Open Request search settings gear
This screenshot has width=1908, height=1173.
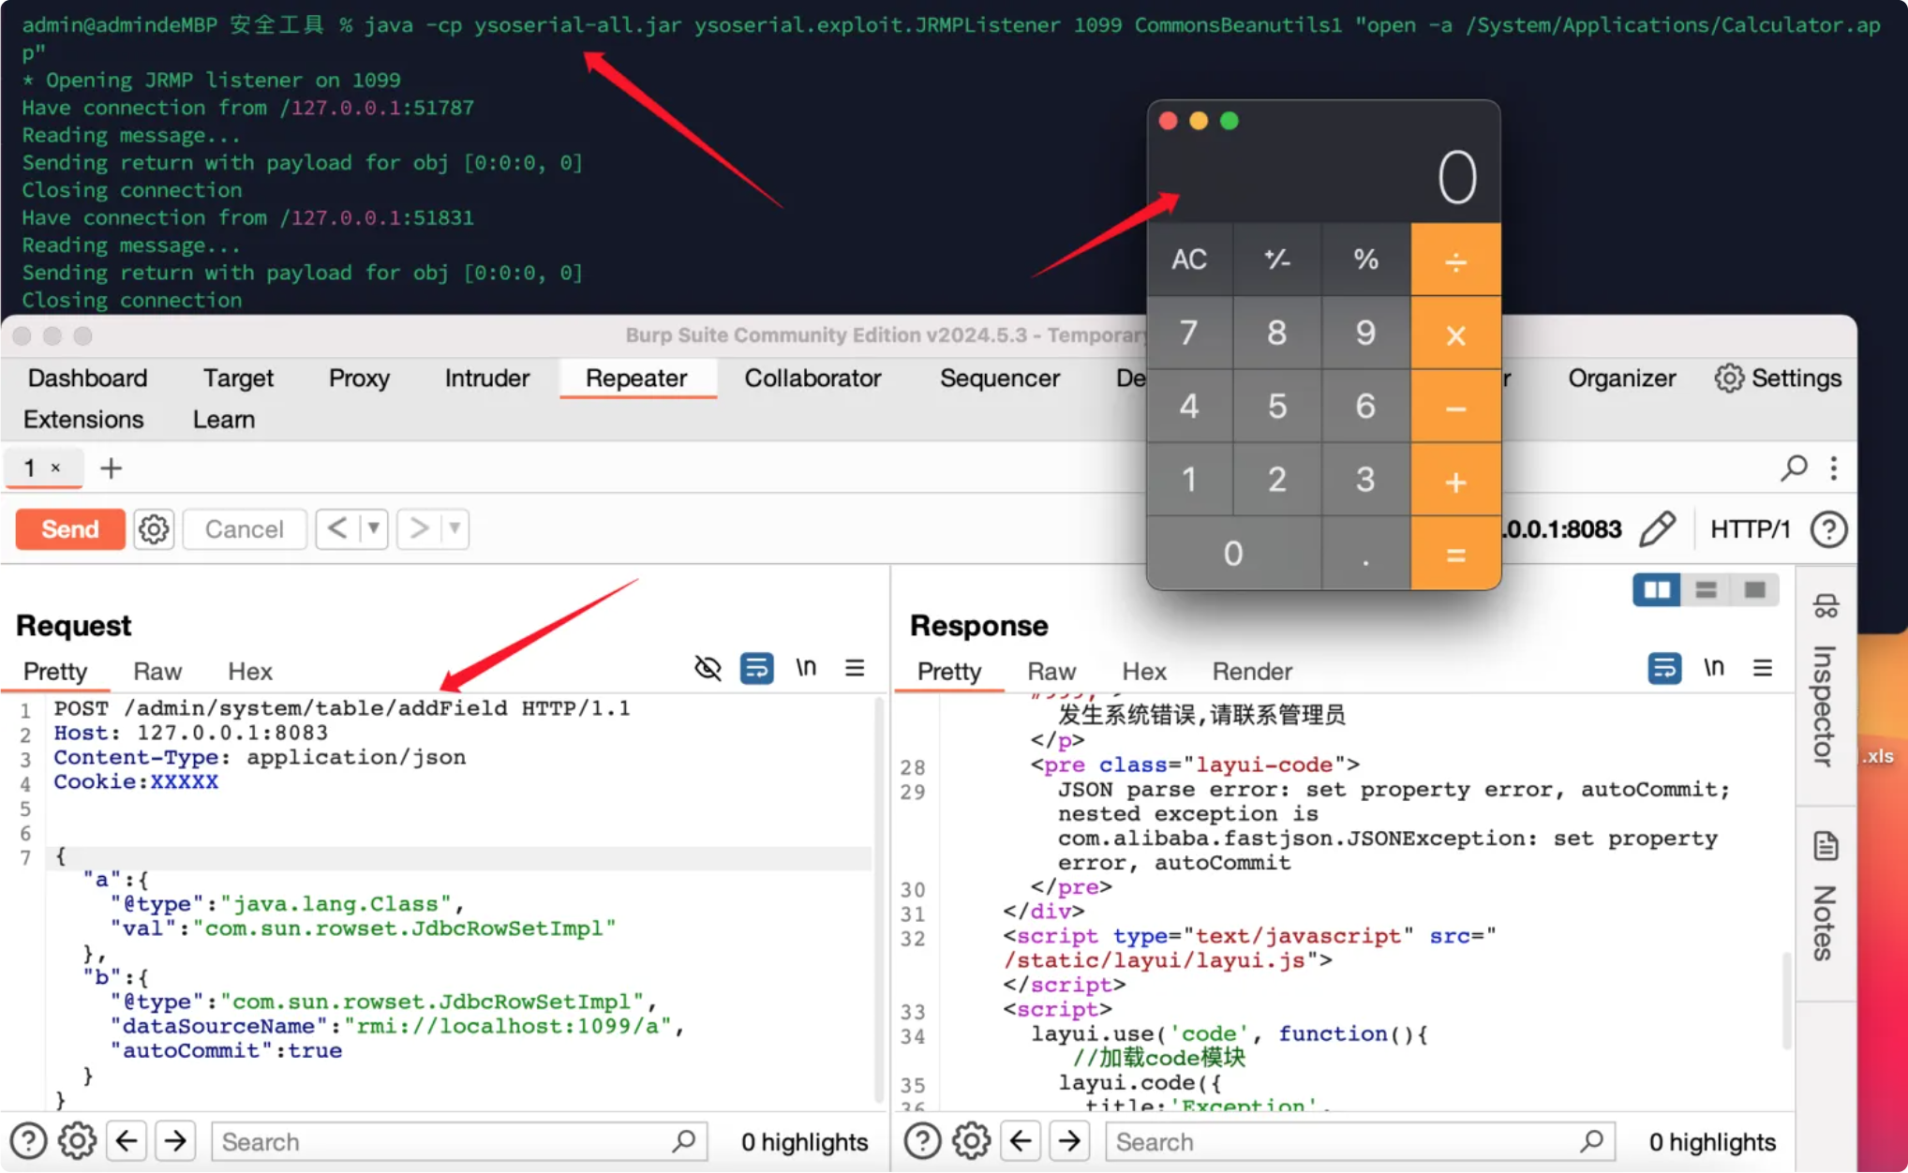[x=77, y=1141]
